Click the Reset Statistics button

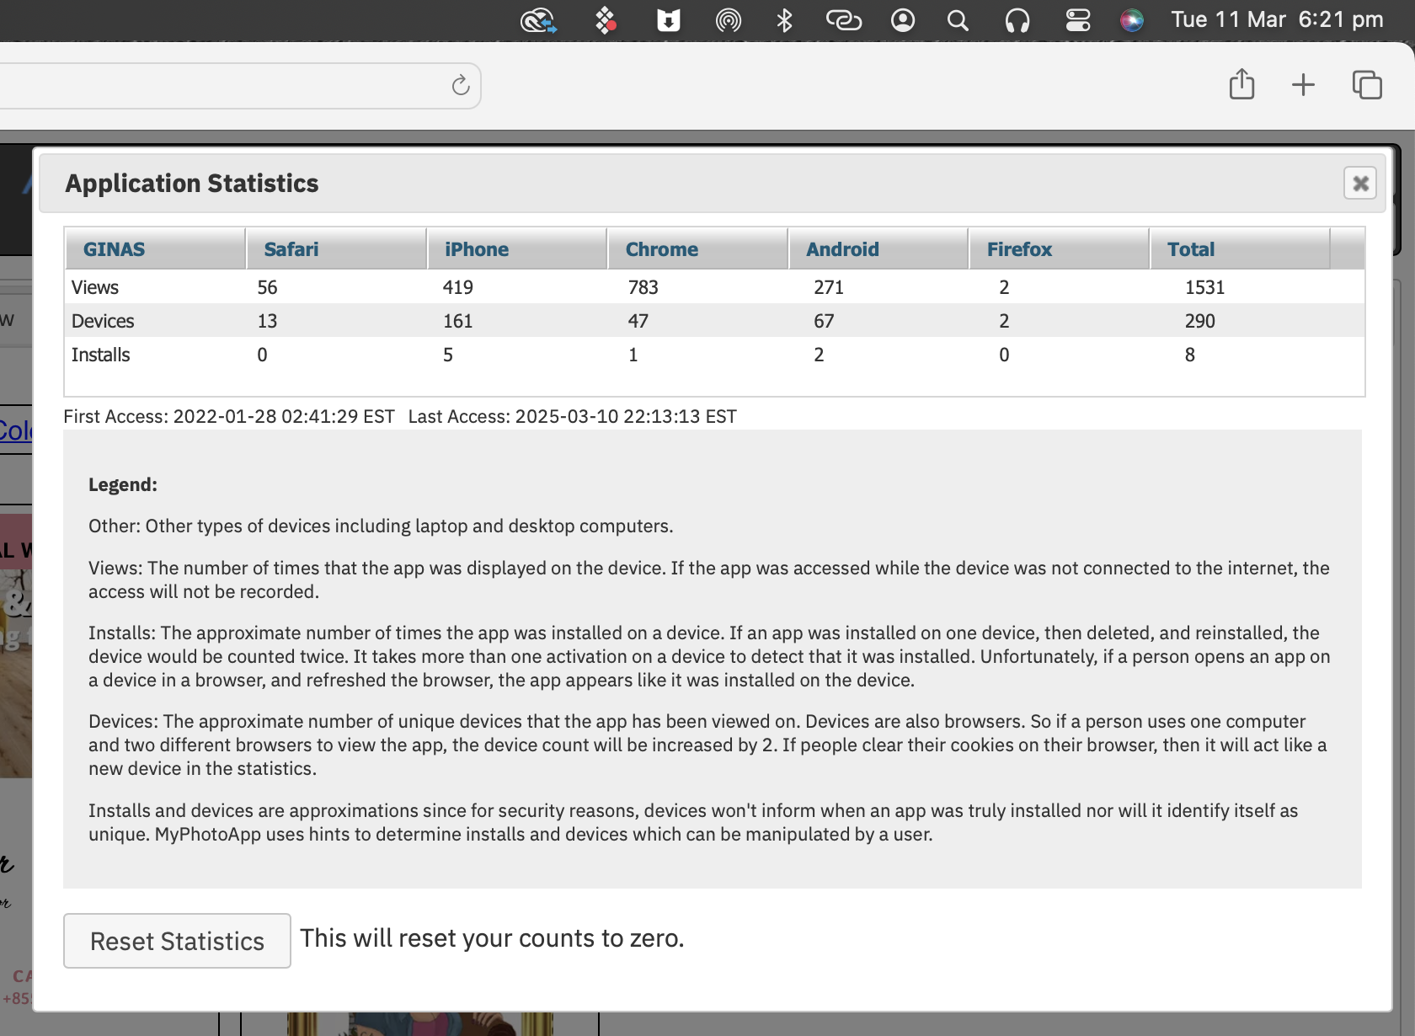(177, 941)
